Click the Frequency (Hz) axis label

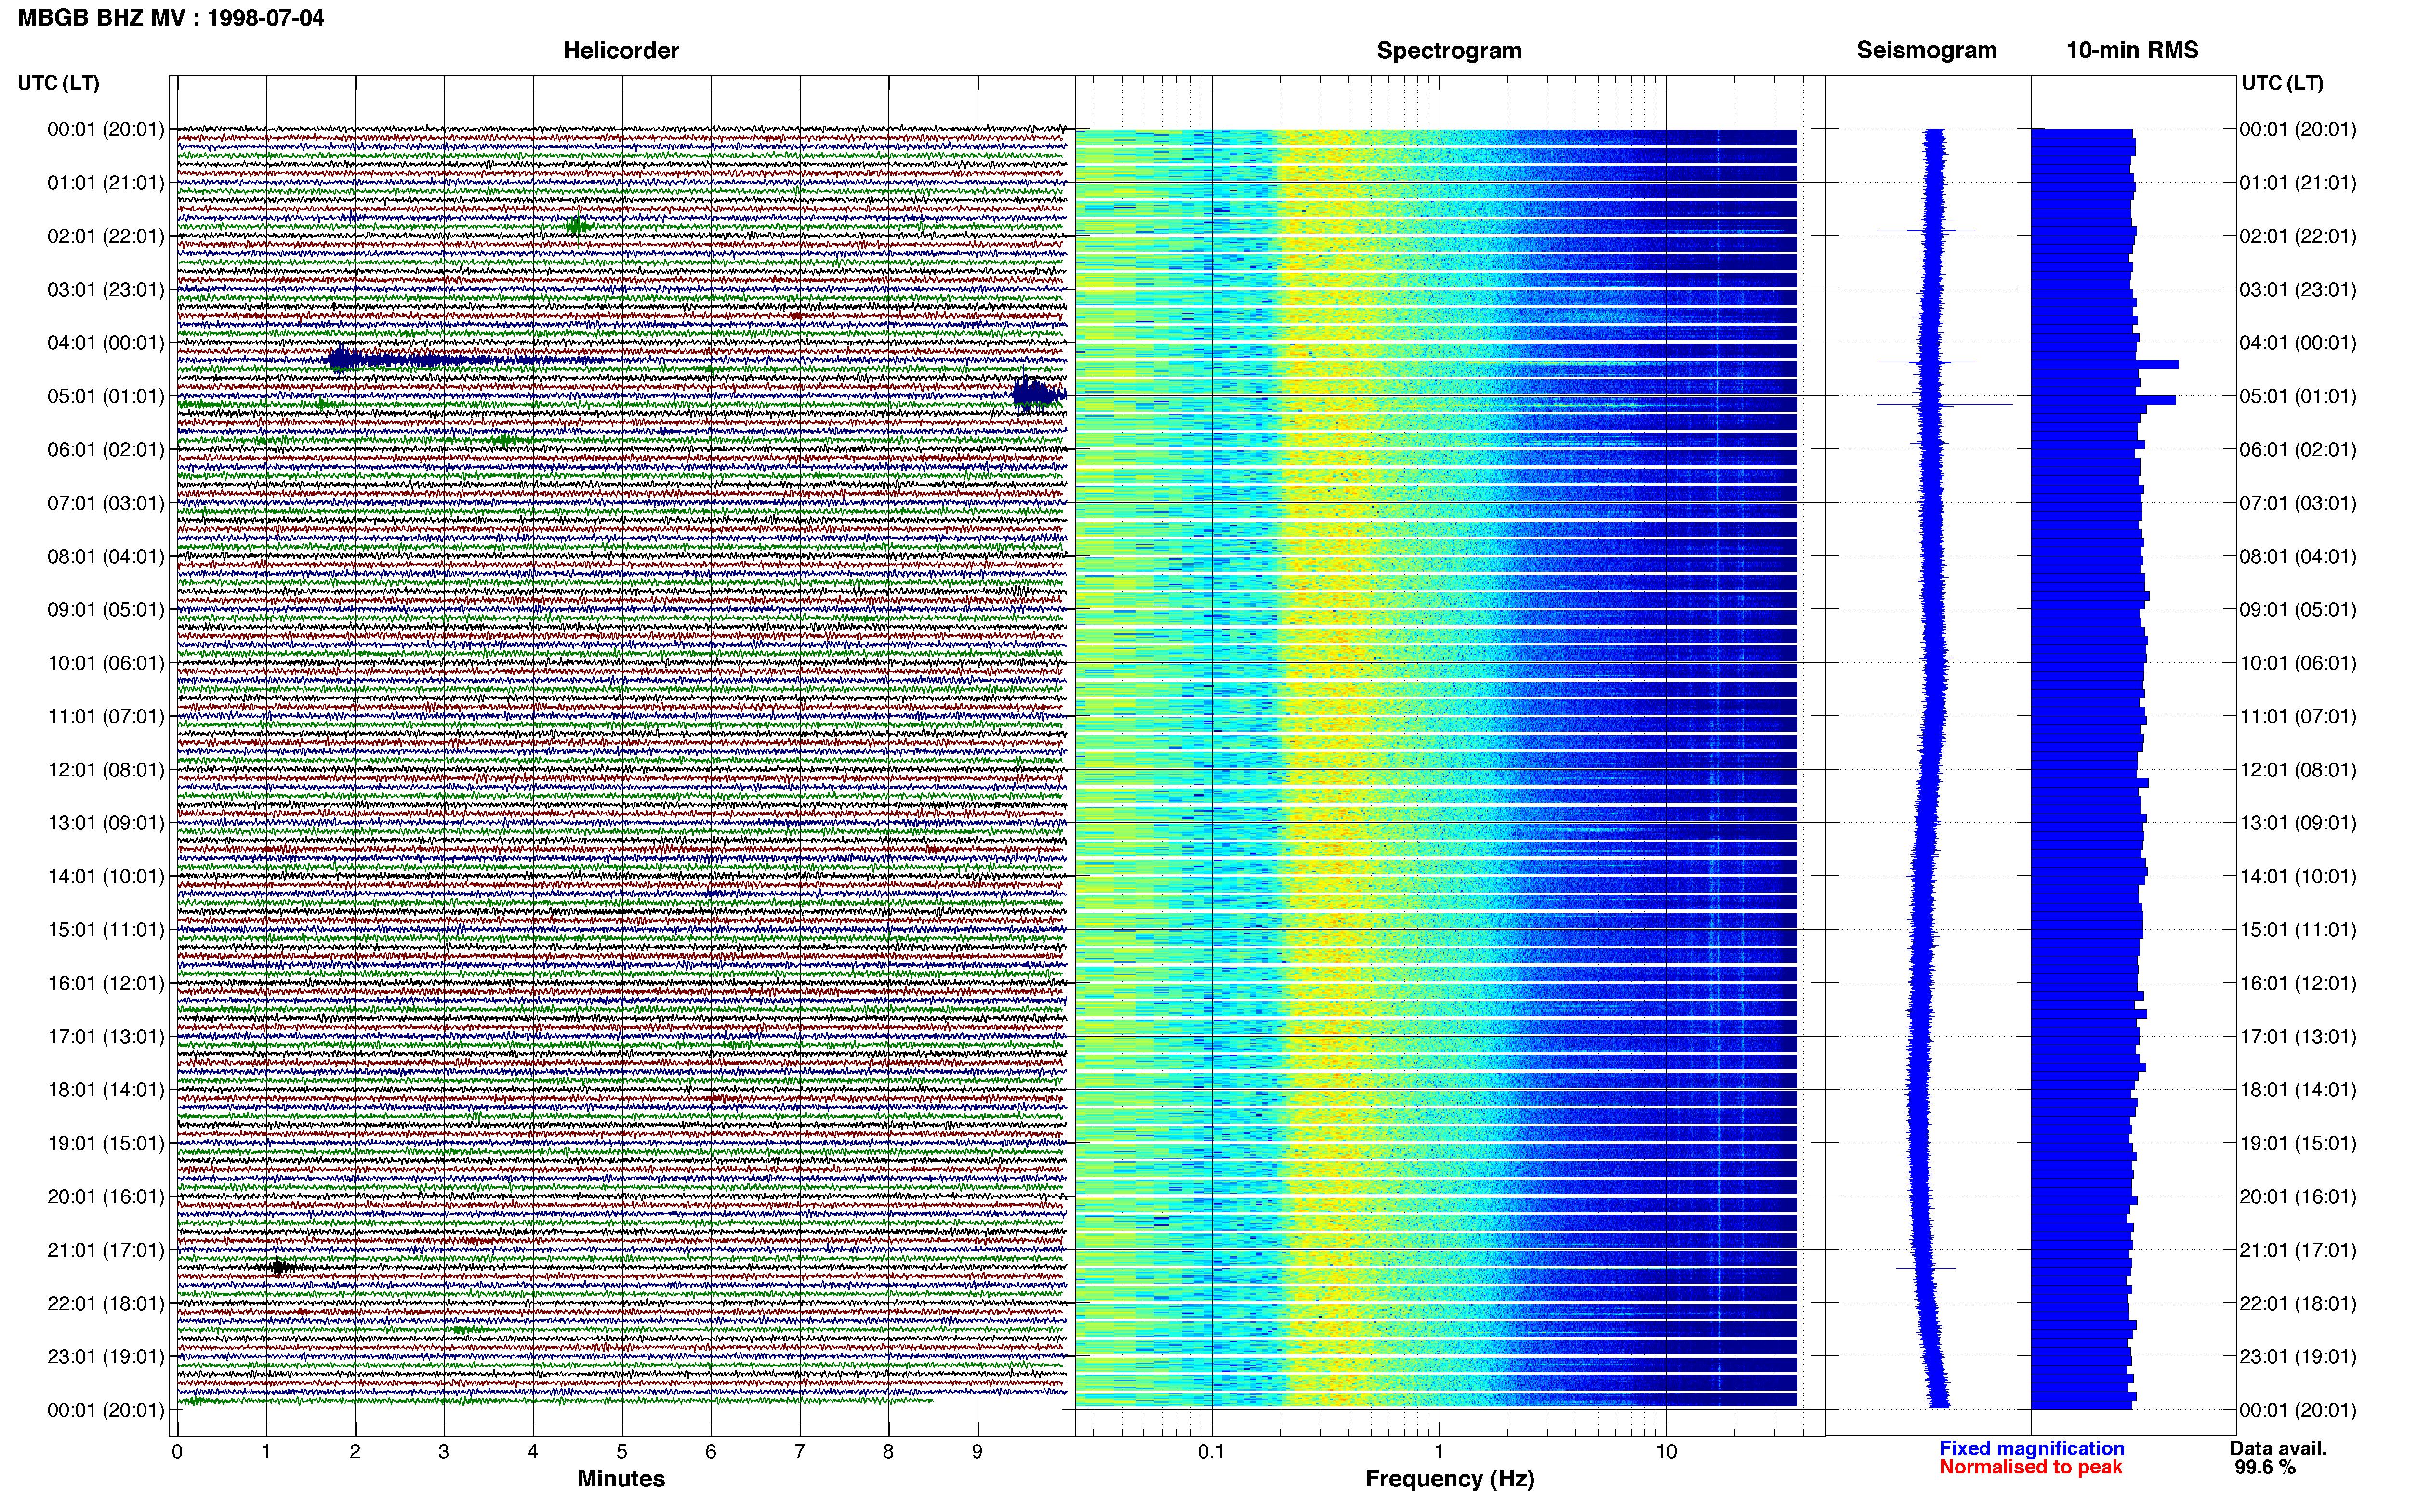tap(1449, 1479)
